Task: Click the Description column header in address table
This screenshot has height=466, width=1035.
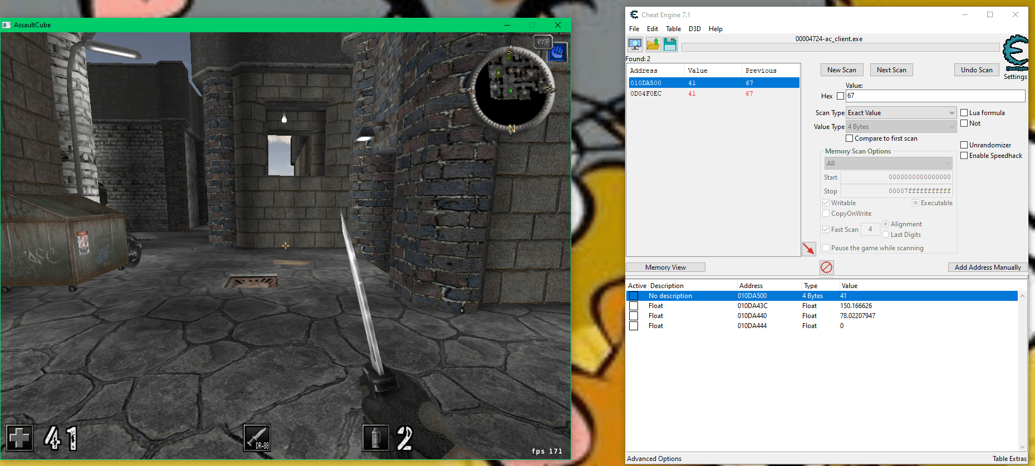Action: (693, 286)
